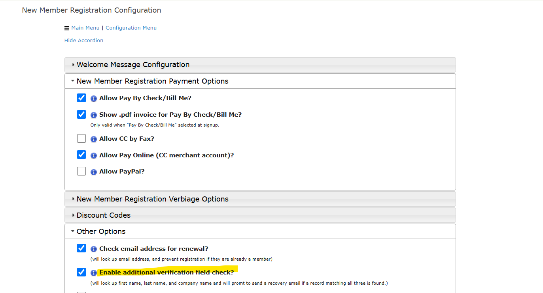The image size is (543, 293).
Task: Click the info icon beside Allow PayPal
Action: tap(93, 171)
